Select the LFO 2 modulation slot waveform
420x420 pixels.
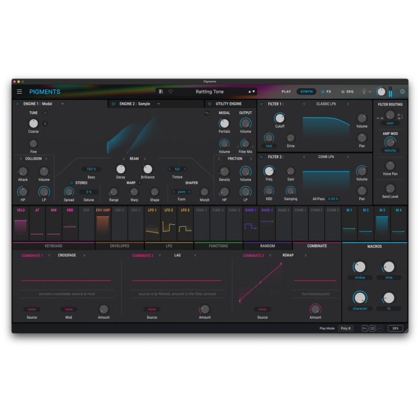[167, 226]
